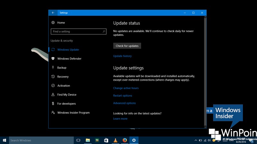Go back with the Settings back arrow
The image size is (257, 144).
tap(53, 13)
